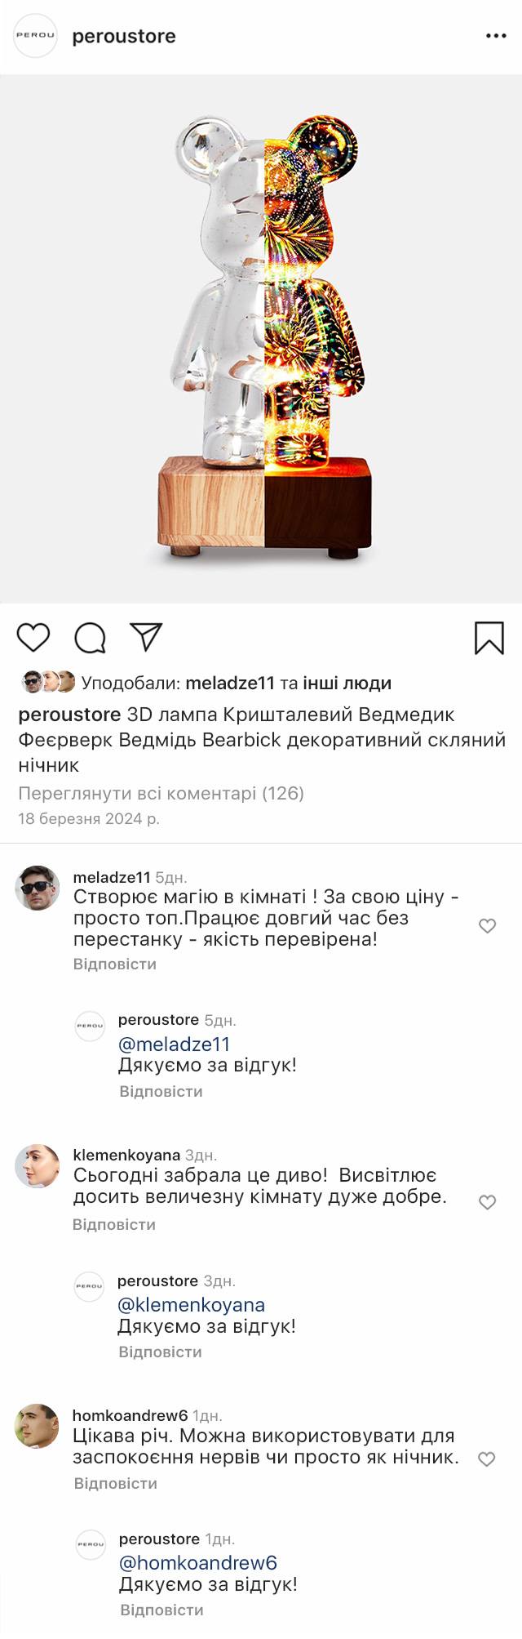Image resolution: width=522 pixels, height=1639 pixels.
Task: Open the bear lamp post image
Action: pyautogui.click(x=261, y=339)
